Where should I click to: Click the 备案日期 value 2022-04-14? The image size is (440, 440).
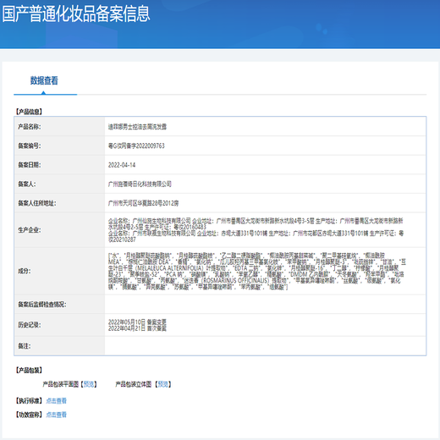pyautogui.click(x=122, y=165)
